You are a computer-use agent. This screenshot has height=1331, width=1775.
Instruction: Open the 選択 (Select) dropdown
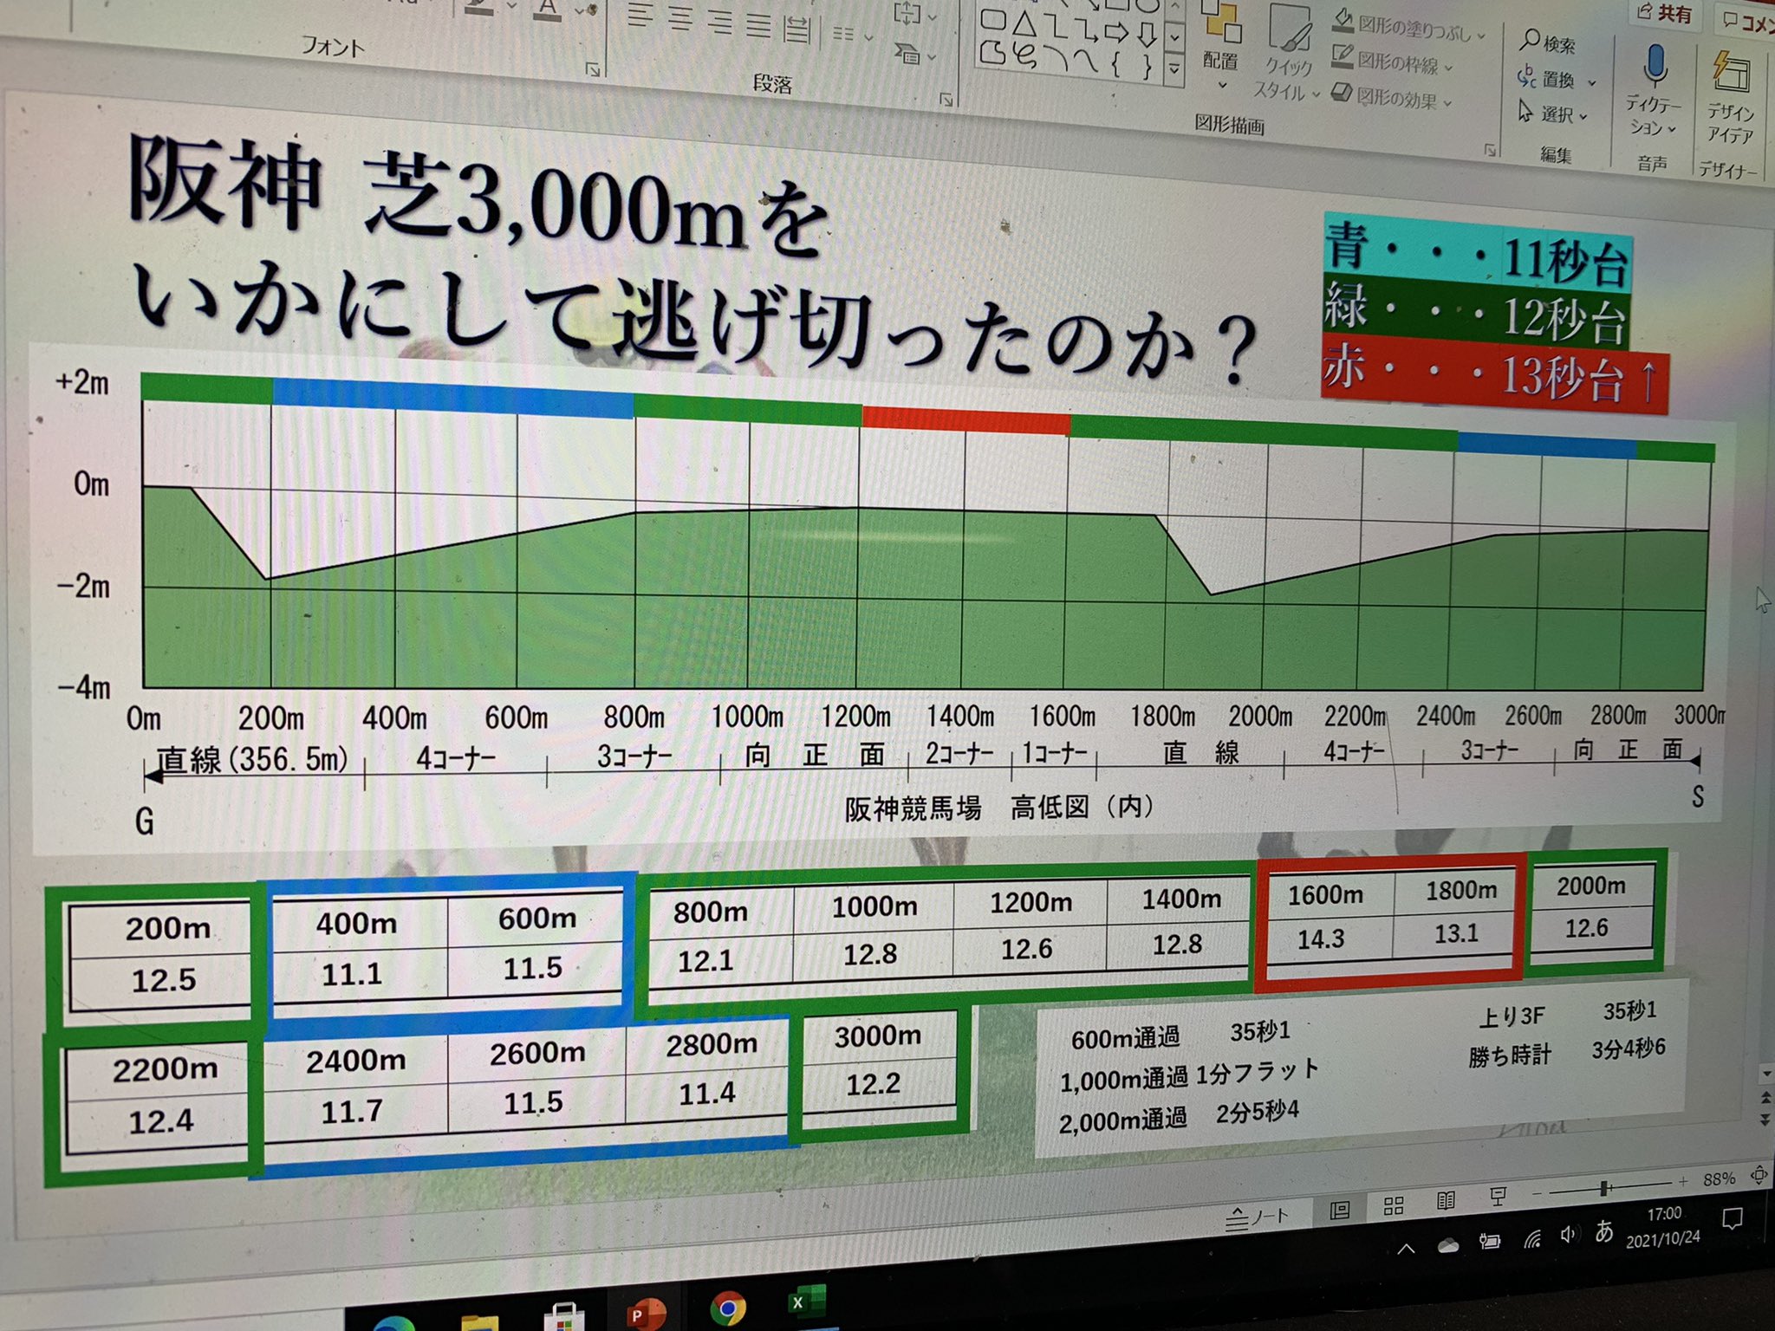coord(1552,114)
